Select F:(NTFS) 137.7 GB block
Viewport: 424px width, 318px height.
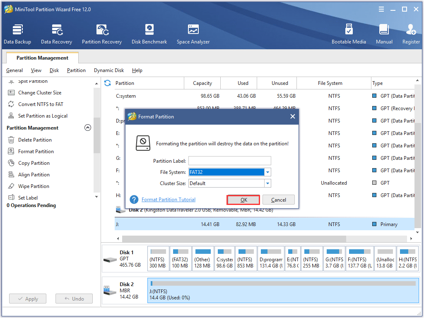360,259
